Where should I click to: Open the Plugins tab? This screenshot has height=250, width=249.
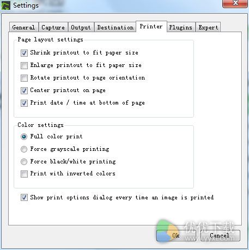(x=181, y=27)
